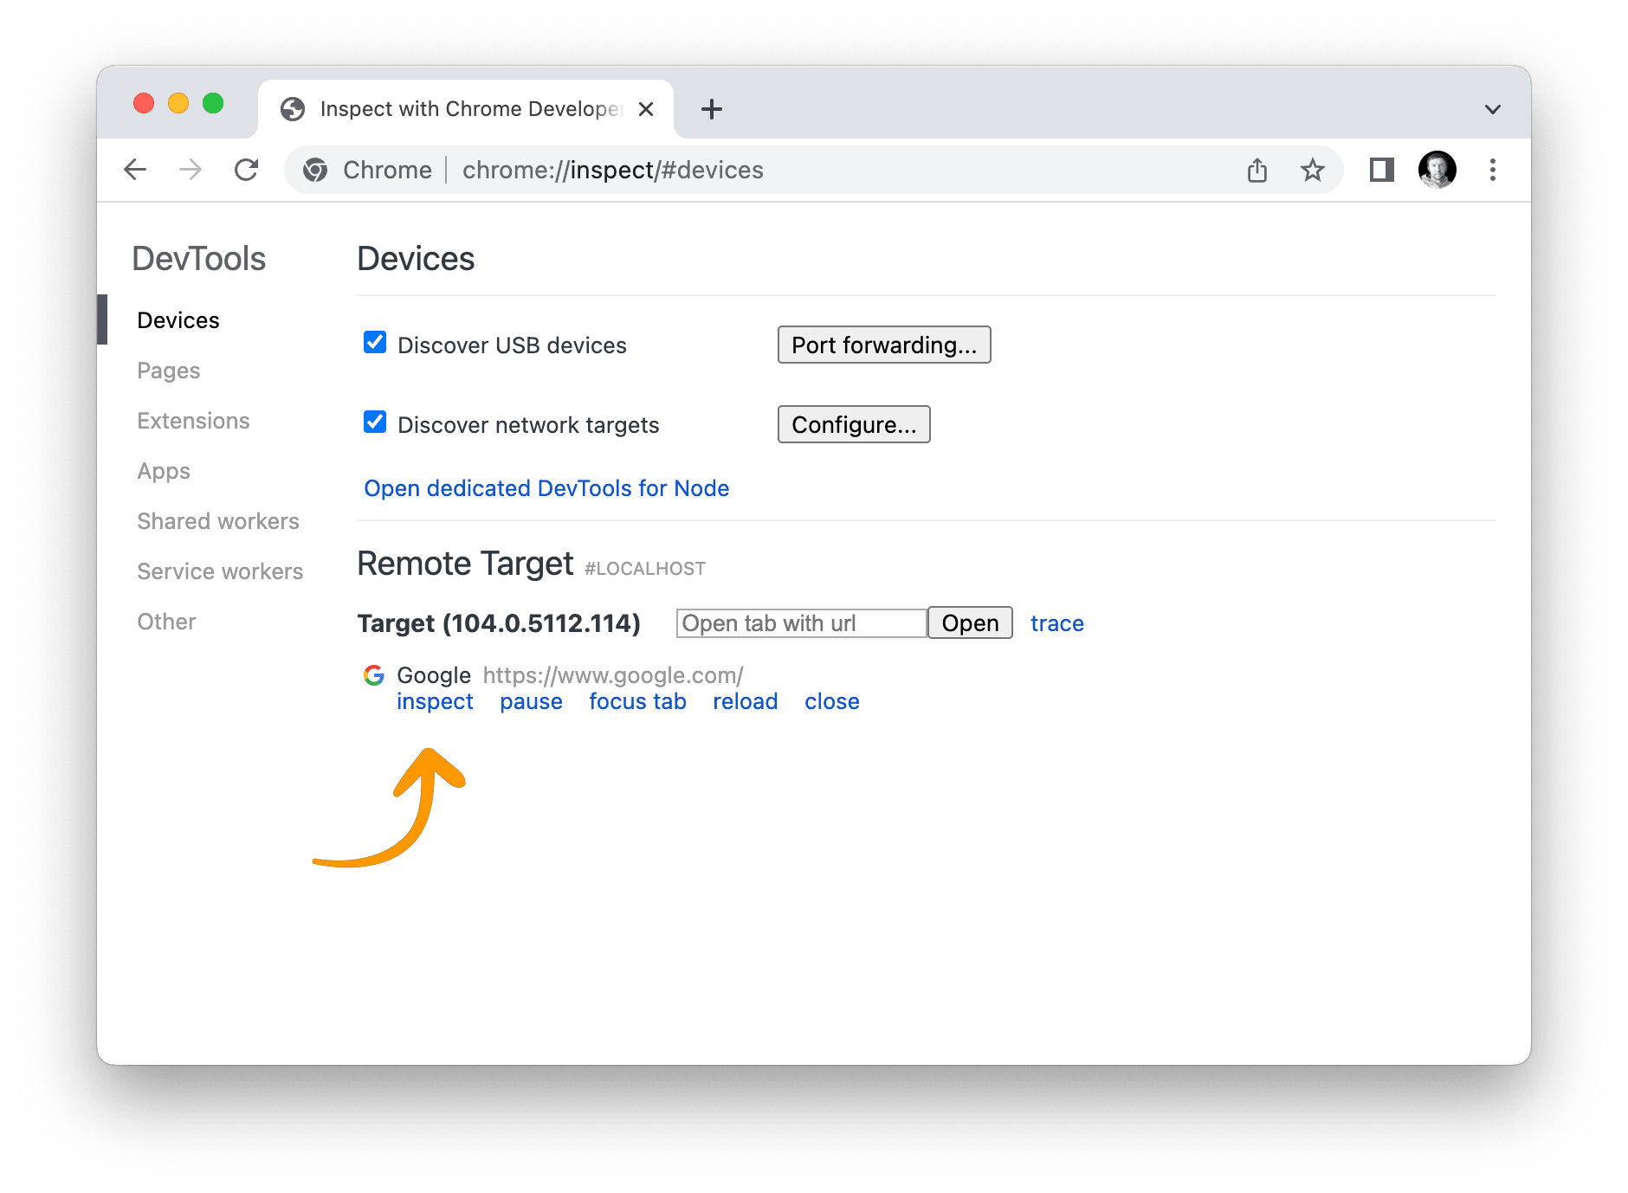The image size is (1628, 1193).
Task: Click the profile avatar
Action: (x=1437, y=170)
